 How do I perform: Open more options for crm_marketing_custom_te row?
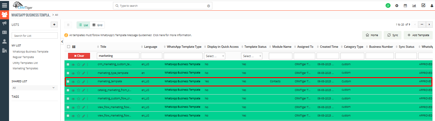[x=87, y=65]
